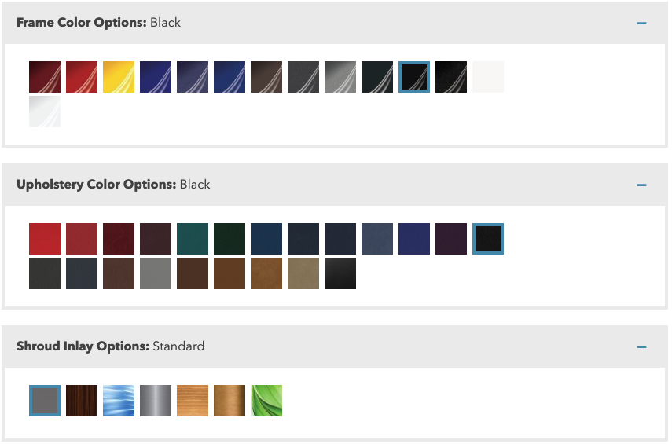
Task: Choose the bright red frame color swatch
Action: coord(82,77)
